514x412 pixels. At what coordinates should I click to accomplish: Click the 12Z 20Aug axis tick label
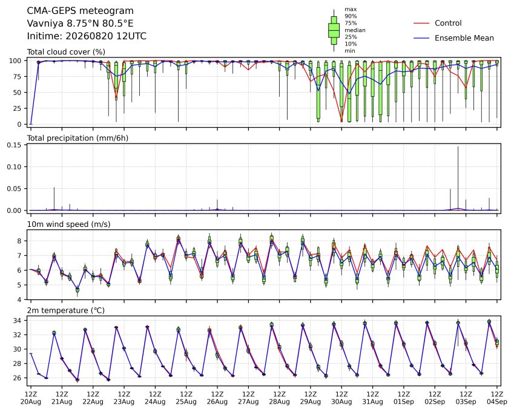(31, 398)
